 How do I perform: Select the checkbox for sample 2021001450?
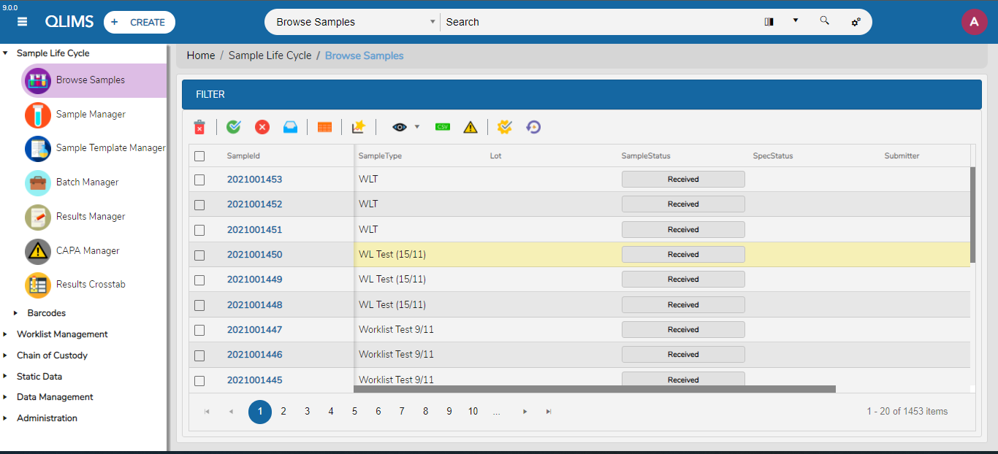coord(199,255)
